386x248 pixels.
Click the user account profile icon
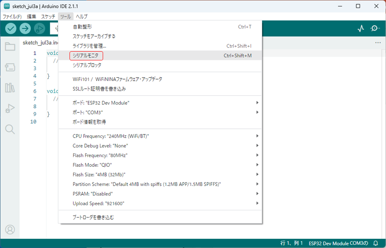tap(10, 230)
